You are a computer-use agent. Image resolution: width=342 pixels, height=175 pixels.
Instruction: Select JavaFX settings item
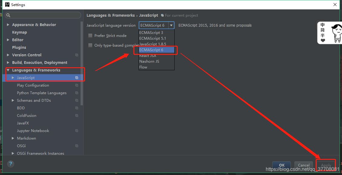coord(23,123)
